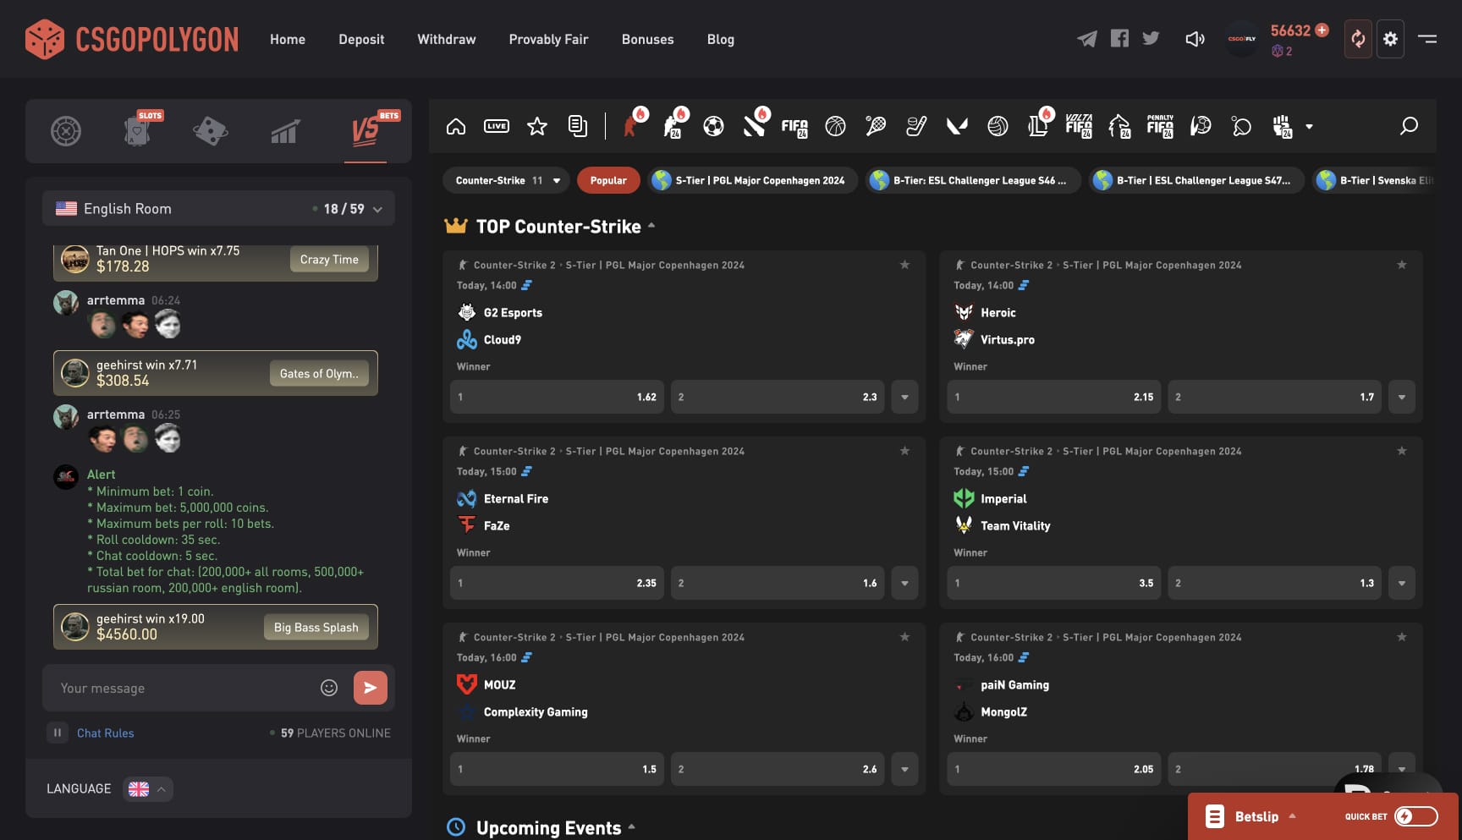Open the dice game icon
This screenshot has height=840, width=1462.
tap(211, 131)
